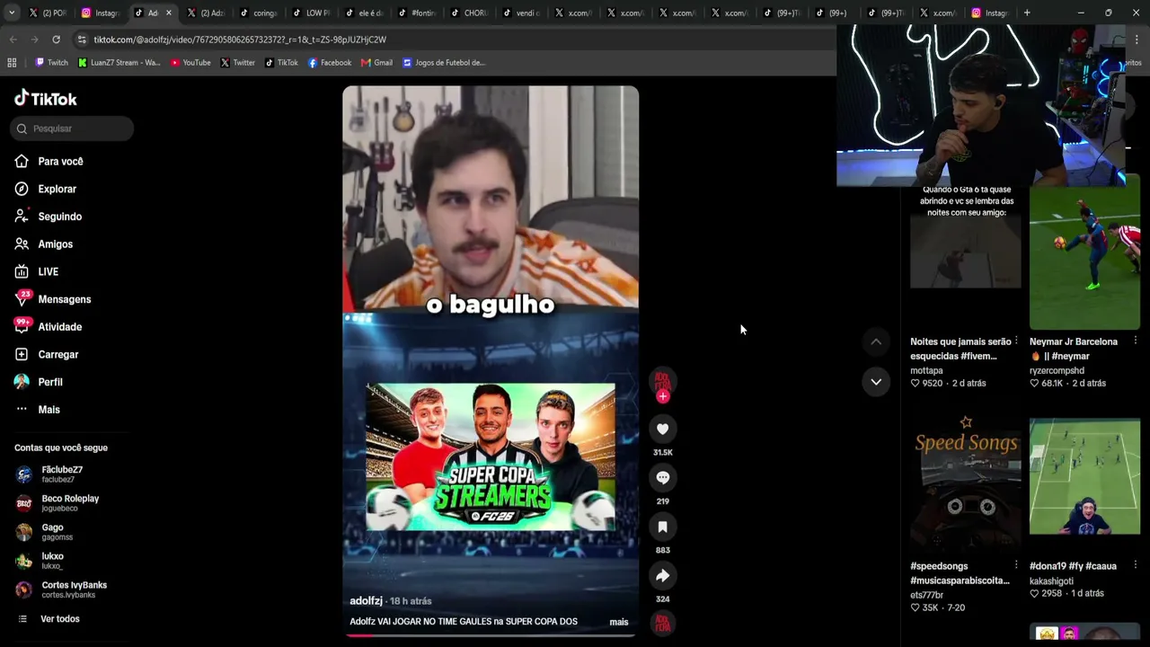This screenshot has width=1150, height=647.
Task: Open ets777br creator profile
Action: (926, 595)
